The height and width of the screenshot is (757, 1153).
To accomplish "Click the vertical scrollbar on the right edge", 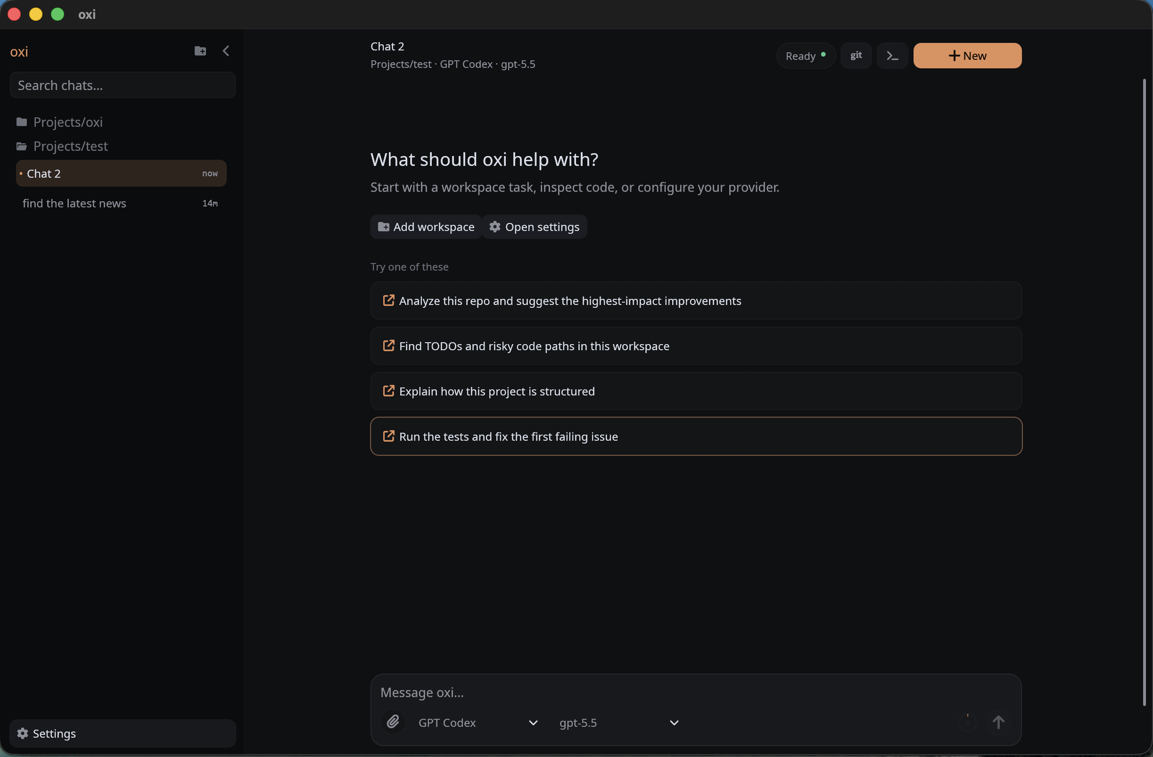I will click(x=1145, y=392).
